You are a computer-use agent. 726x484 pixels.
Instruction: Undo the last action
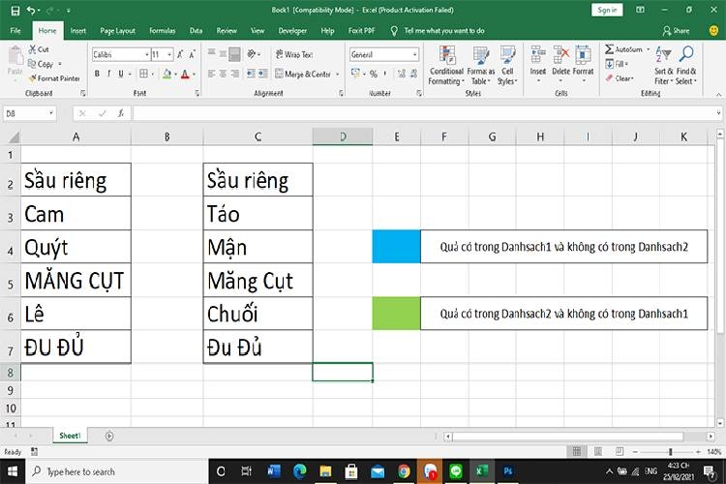[x=31, y=11]
